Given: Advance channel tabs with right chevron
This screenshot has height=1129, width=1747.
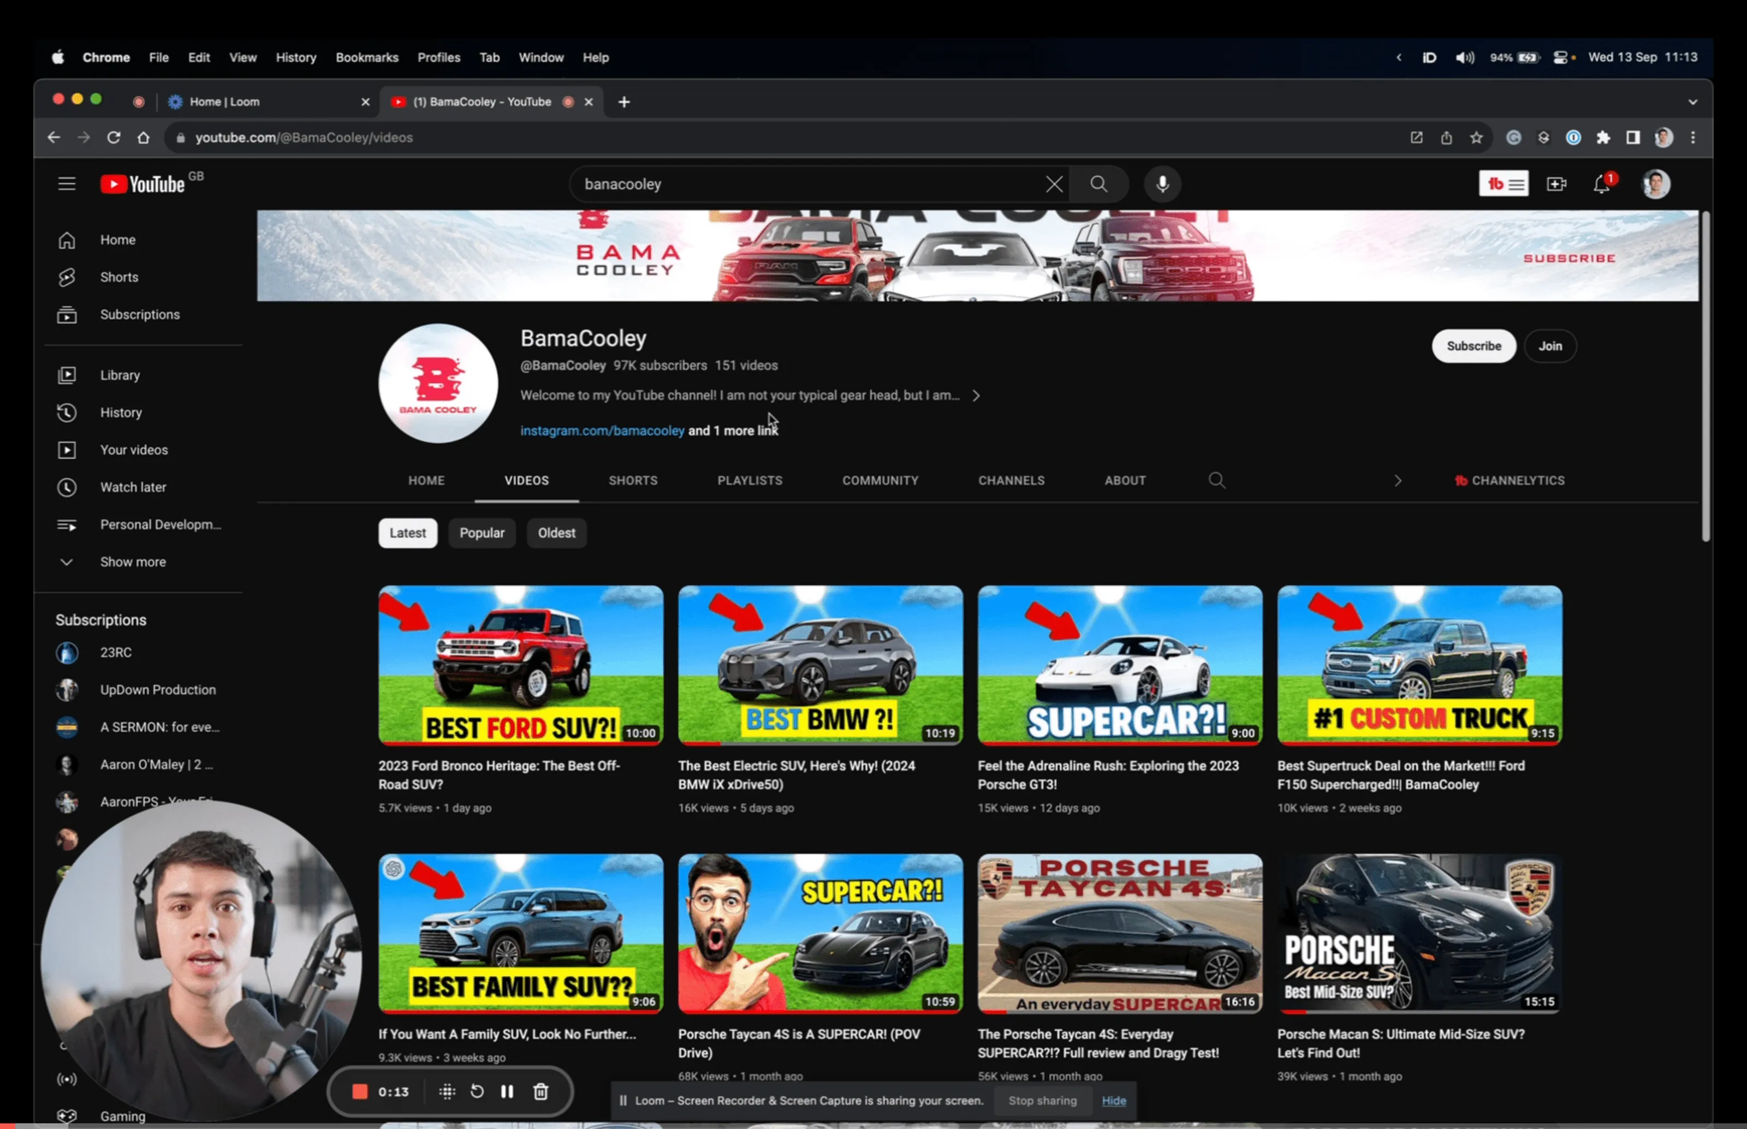Looking at the screenshot, I should pyautogui.click(x=1398, y=480).
